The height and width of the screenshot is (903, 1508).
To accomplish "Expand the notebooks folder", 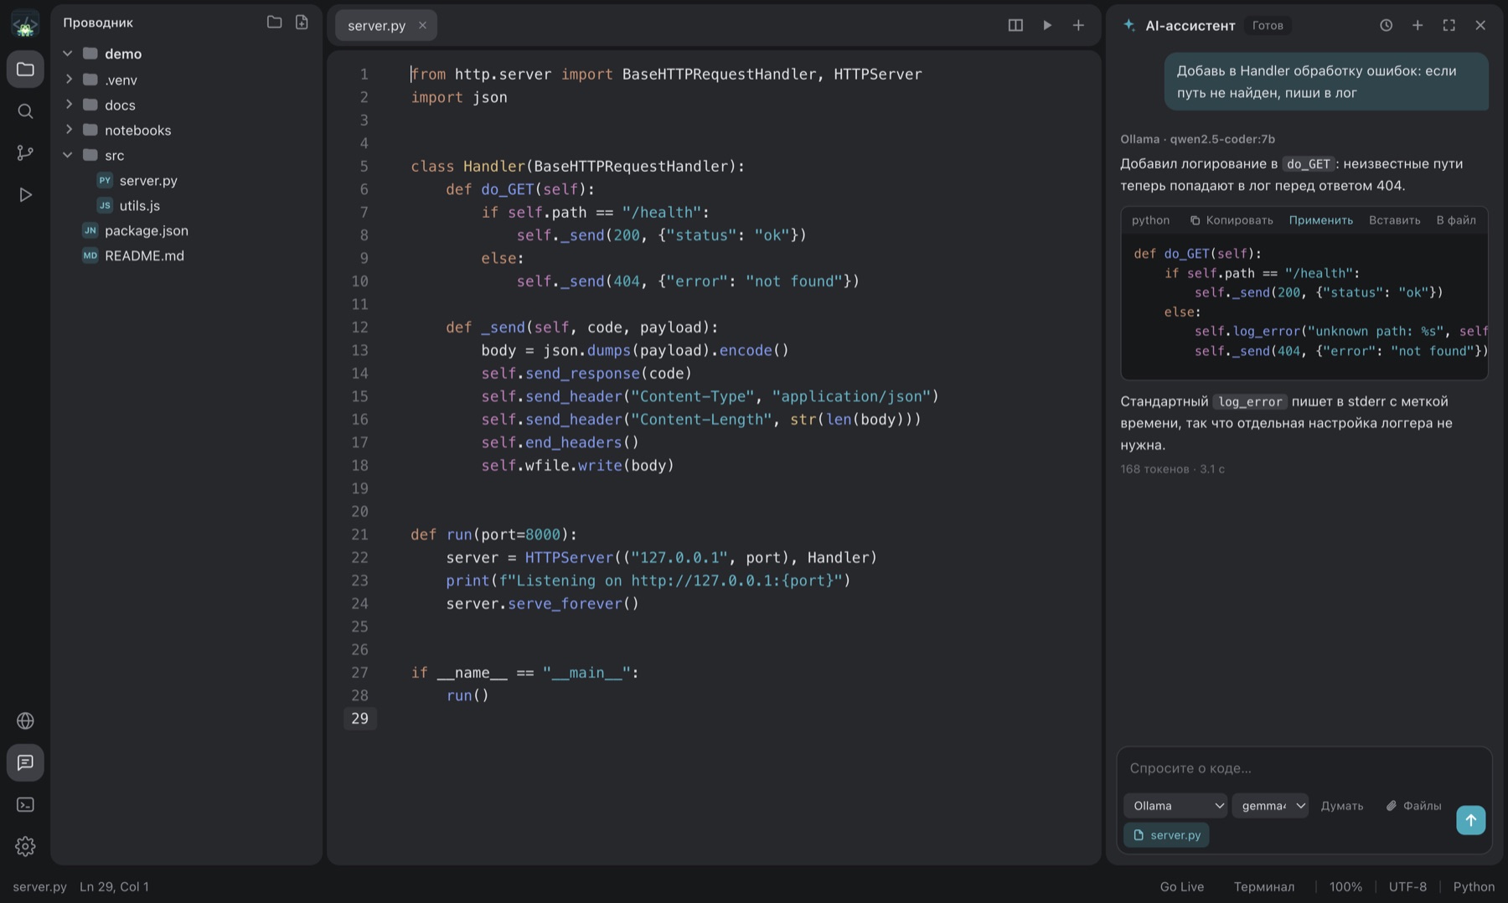I will pos(68,130).
